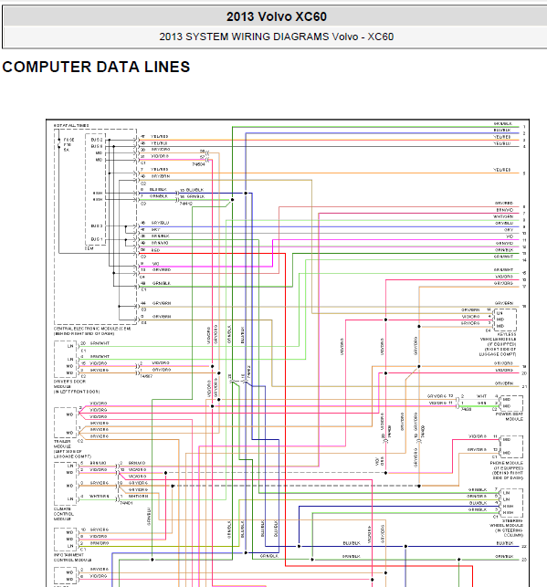547x587 pixels.
Task: Click the Climate Control Module label
Action: coord(64,514)
